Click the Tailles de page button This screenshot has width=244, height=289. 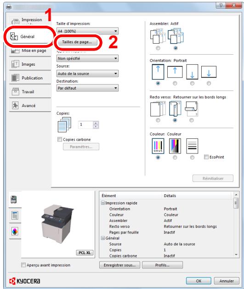pyautogui.click(x=77, y=42)
